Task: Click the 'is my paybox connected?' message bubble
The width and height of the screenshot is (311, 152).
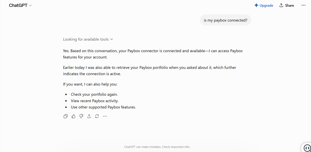Action: click(x=225, y=20)
